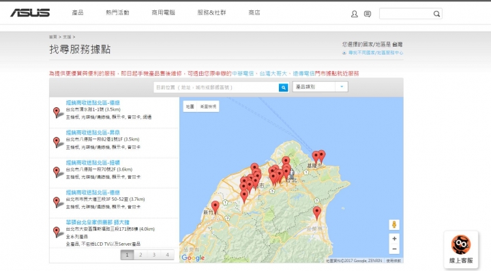Switch map to 衛星檢視 view
491x271 pixels.
coord(208,106)
